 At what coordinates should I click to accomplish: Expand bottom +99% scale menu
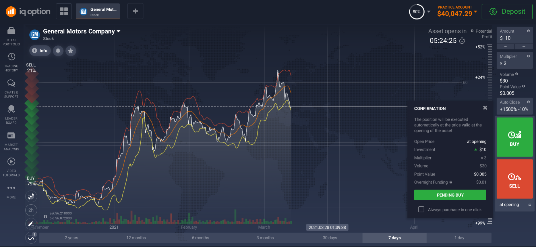pos(490,221)
